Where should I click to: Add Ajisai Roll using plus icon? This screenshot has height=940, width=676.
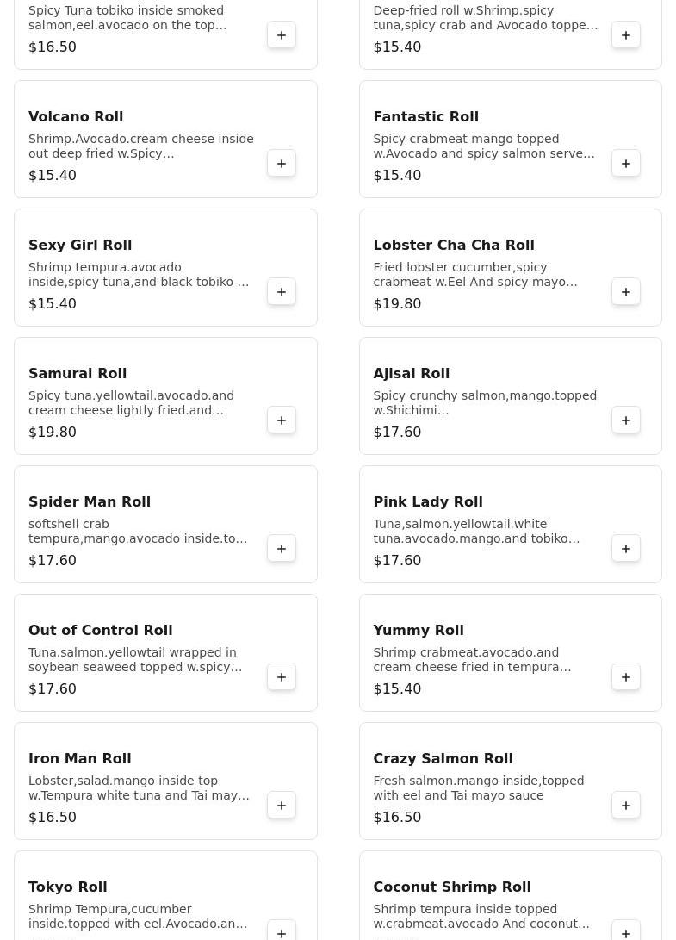[626, 420]
